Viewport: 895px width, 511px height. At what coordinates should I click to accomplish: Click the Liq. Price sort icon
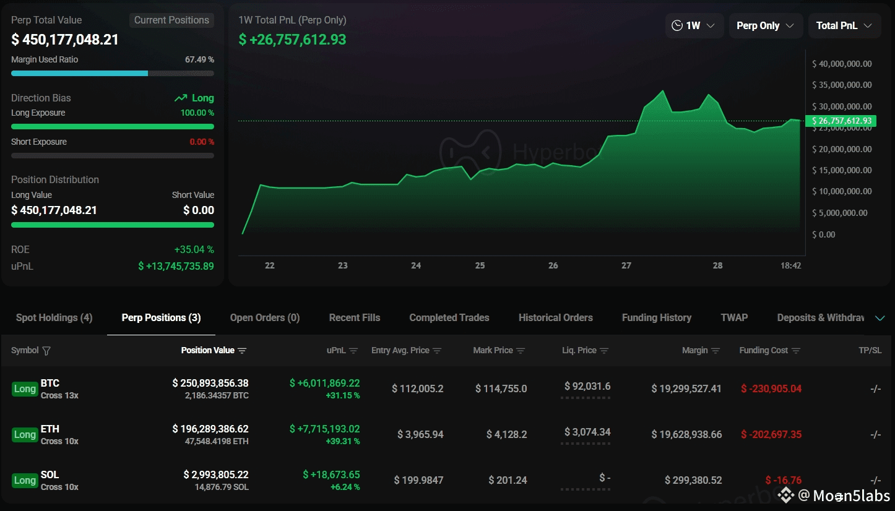coord(604,351)
